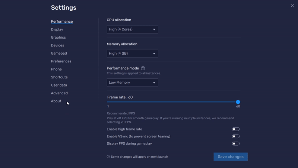Enable high frame rate toggle
The width and height of the screenshot is (298, 168).
coord(235,129)
